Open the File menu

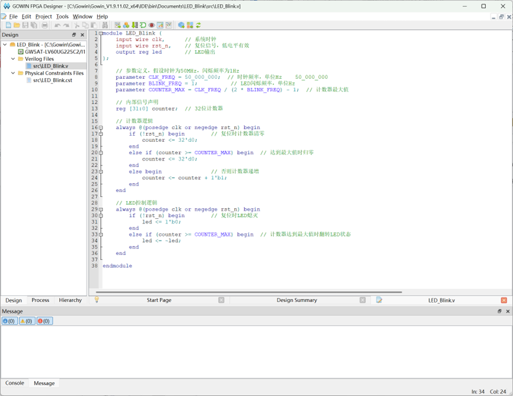[13, 17]
